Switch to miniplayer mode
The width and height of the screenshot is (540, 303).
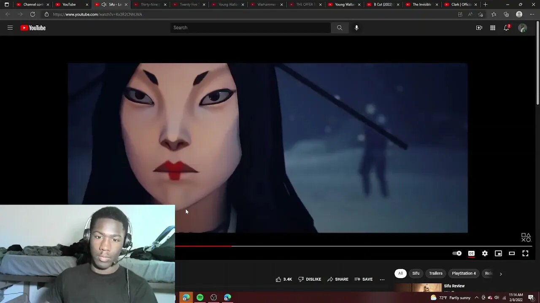pos(498,253)
